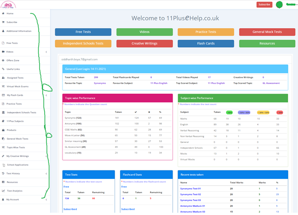The height and width of the screenshot is (215, 298).
Task: Click the Products bag icon
Action: [x=3, y=130]
